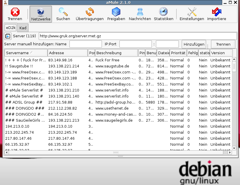Click the Server (119) label
Screen dimensions: 240x185
[24, 36]
